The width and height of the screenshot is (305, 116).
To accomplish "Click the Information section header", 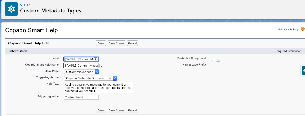I will (x=18, y=51).
